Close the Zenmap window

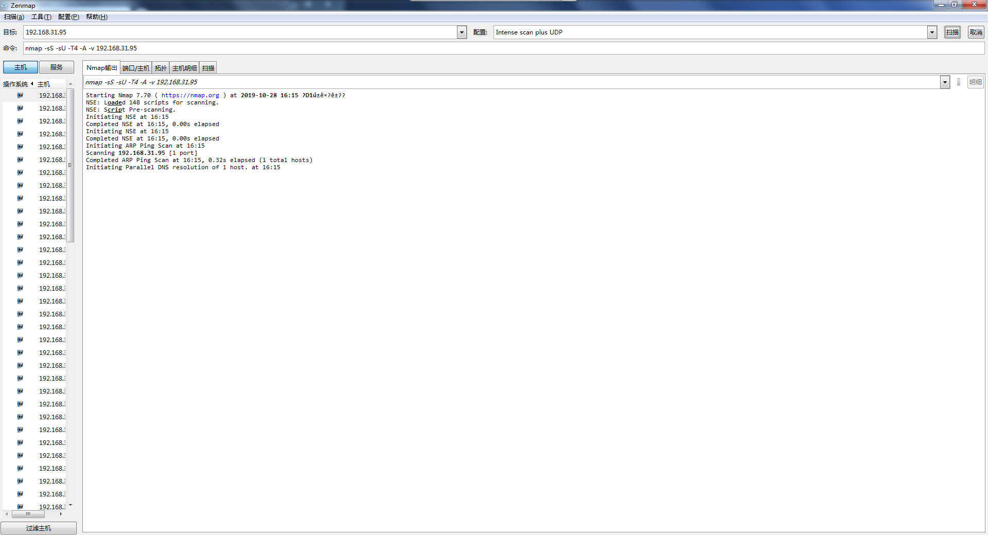974,5
